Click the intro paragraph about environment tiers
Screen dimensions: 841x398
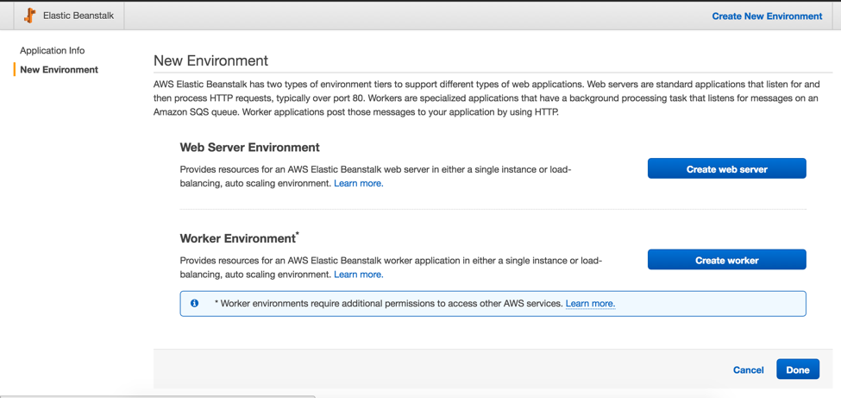pos(485,98)
